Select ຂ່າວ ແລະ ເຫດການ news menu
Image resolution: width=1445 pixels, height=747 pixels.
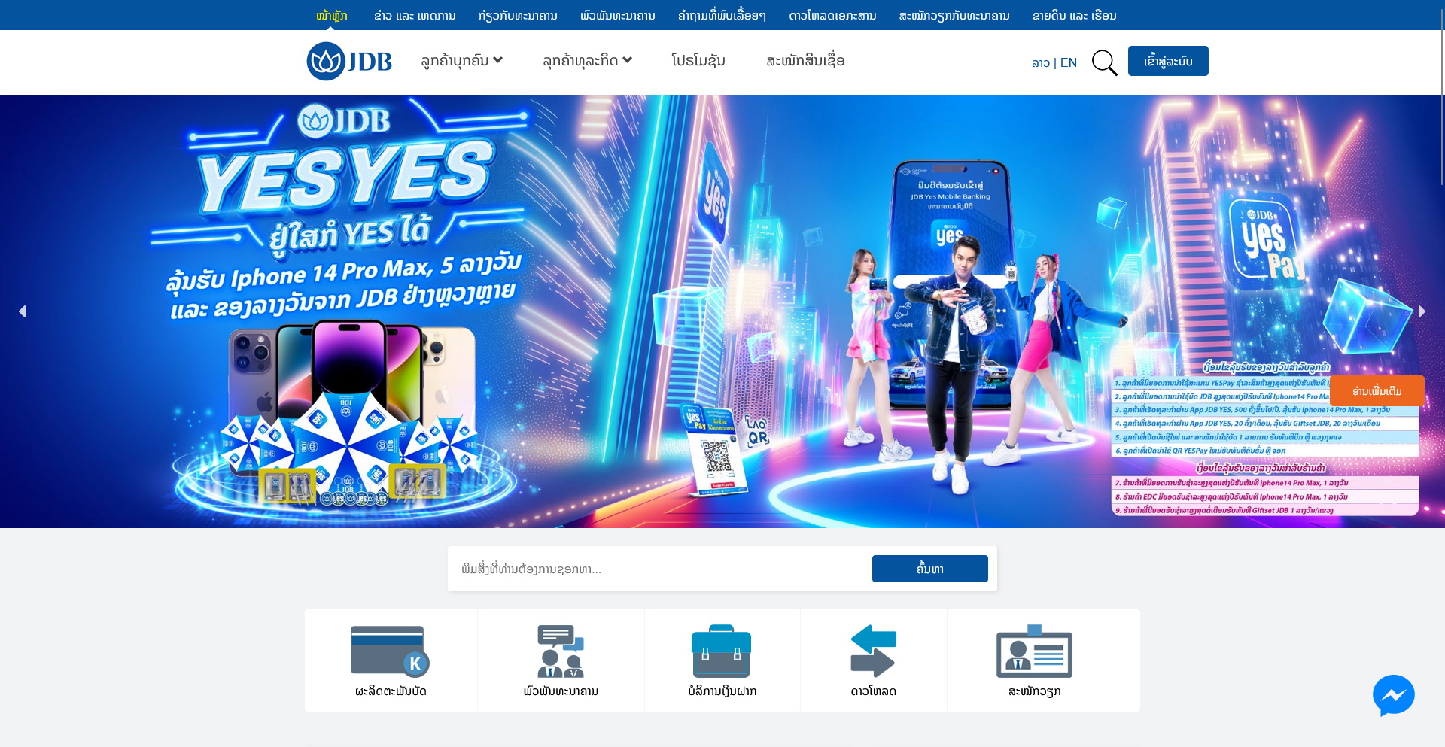tap(412, 14)
